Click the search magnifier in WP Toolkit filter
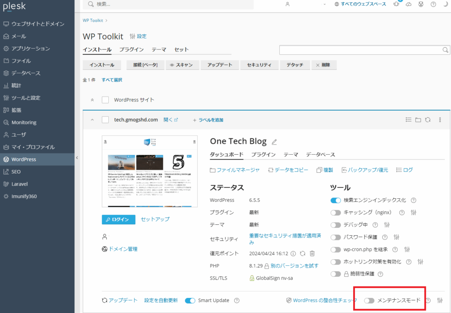The width and height of the screenshot is (451, 313). pyautogui.click(x=445, y=50)
